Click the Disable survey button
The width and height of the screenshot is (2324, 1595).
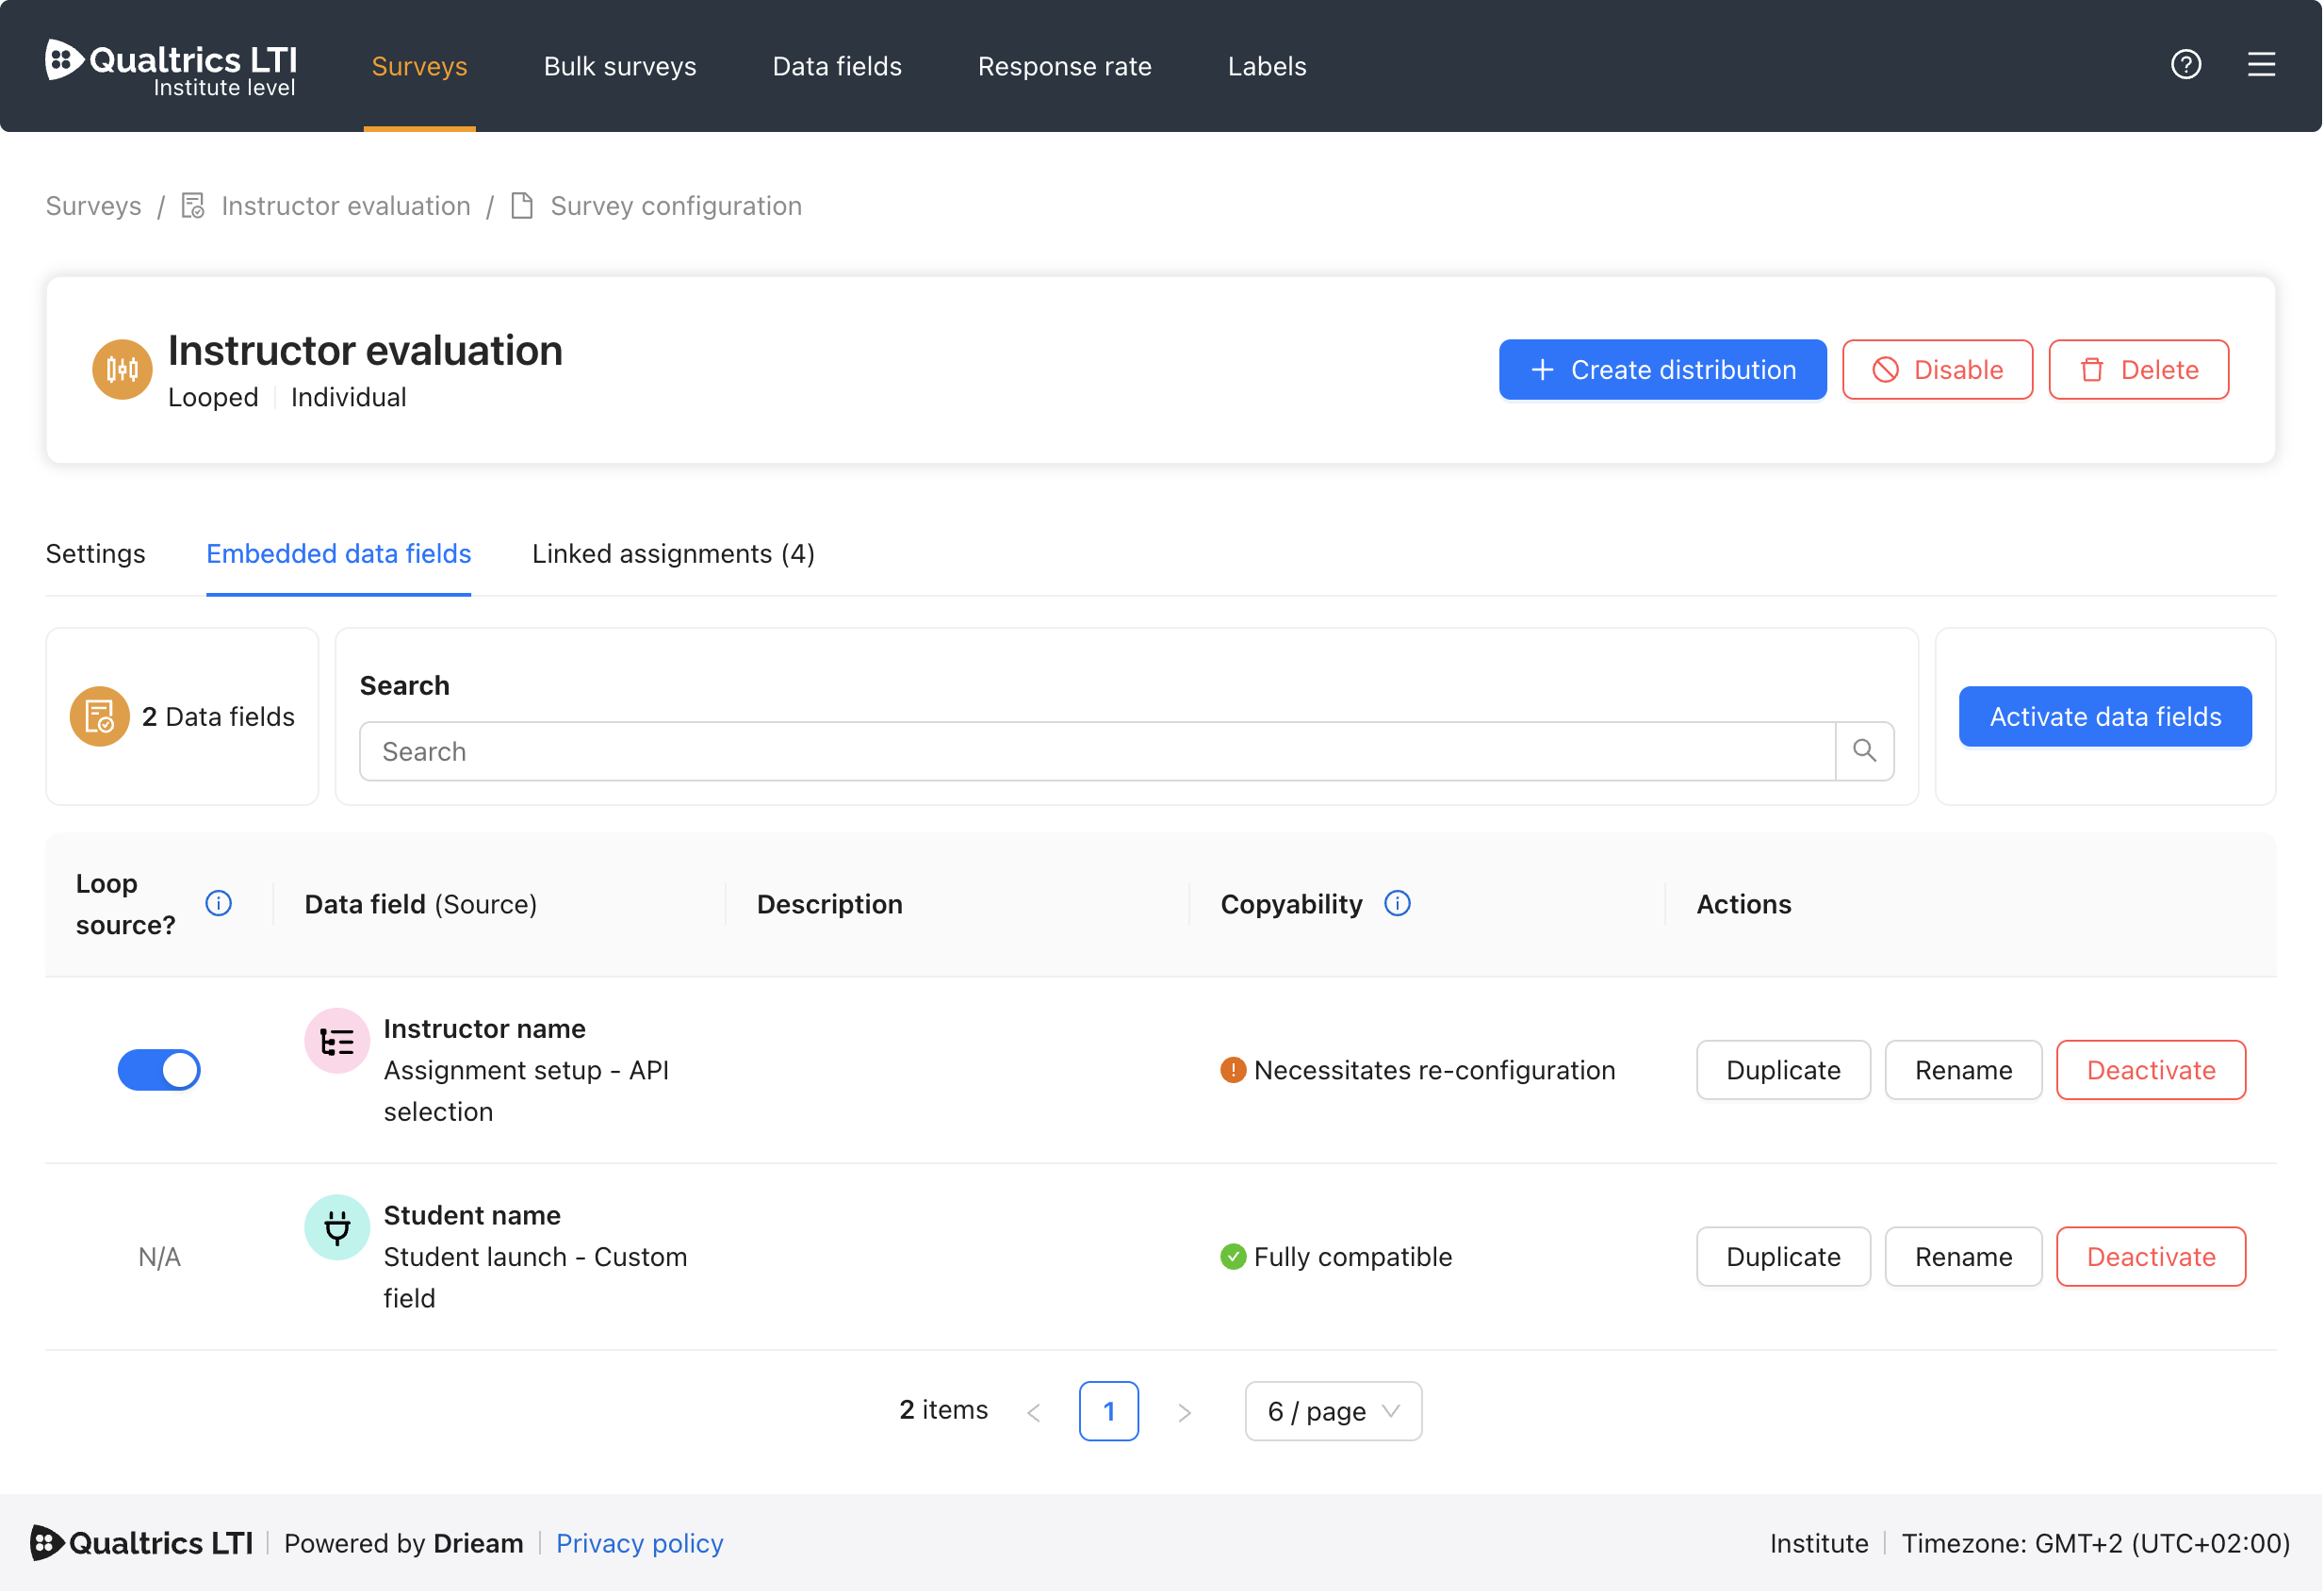tap(1939, 370)
